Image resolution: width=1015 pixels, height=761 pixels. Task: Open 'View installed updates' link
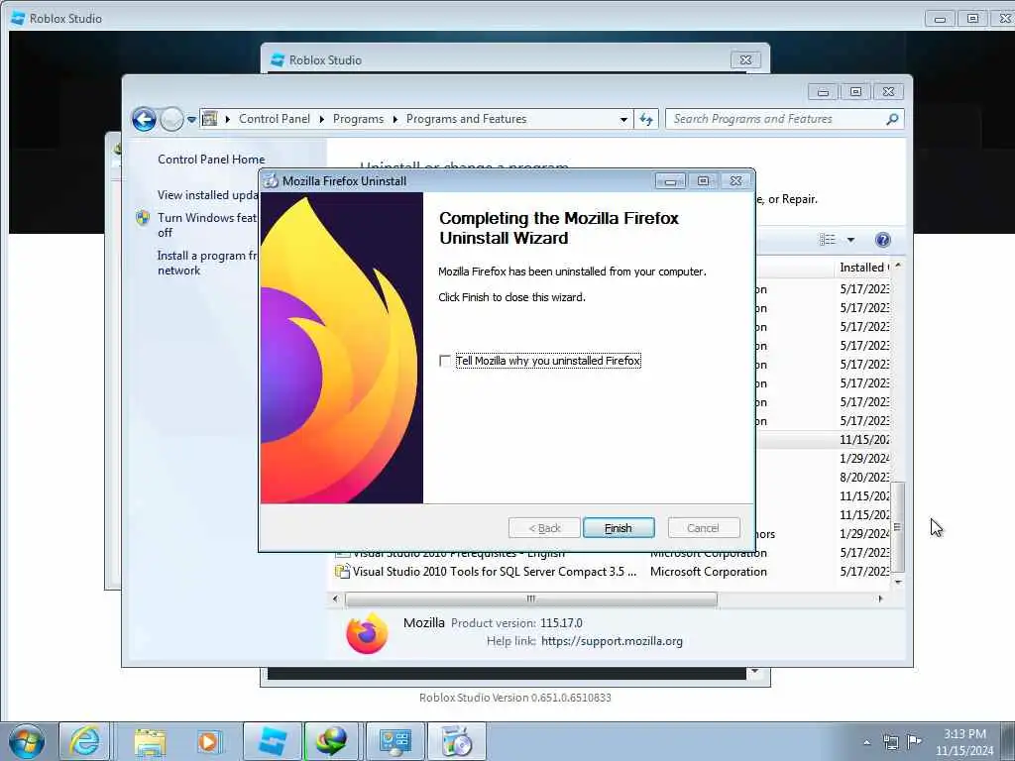click(208, 195)
